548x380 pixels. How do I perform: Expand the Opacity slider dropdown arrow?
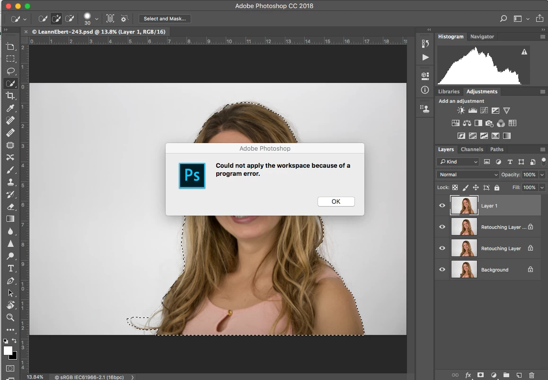(x=542, y=174)
